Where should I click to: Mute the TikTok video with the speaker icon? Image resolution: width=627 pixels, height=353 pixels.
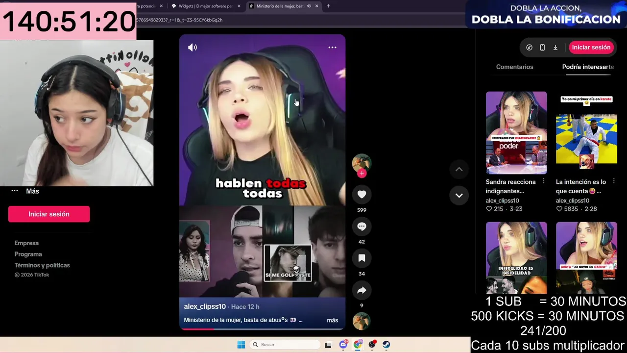193,48
